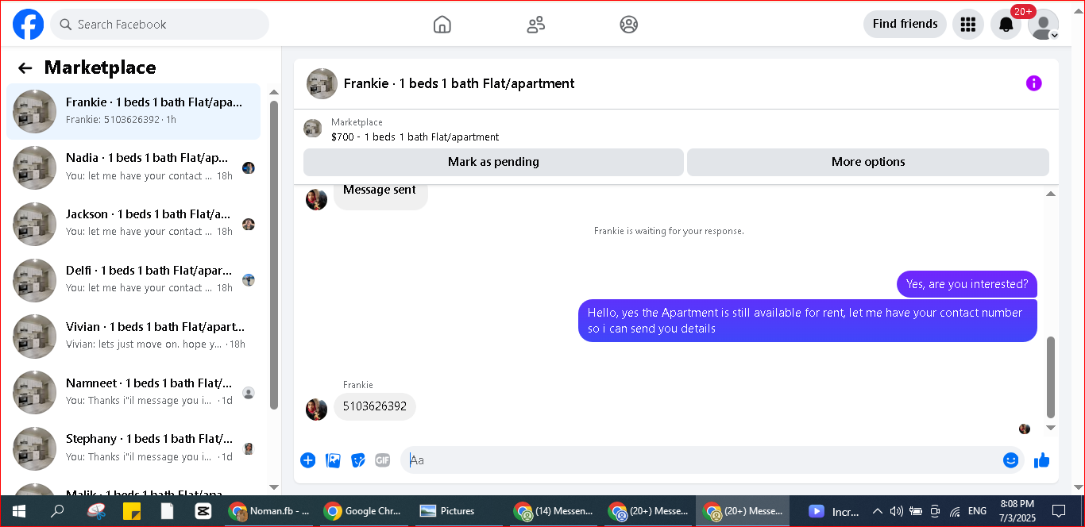Open the Namneet conversation
1085x527 pixels.
tap(133, 393)
